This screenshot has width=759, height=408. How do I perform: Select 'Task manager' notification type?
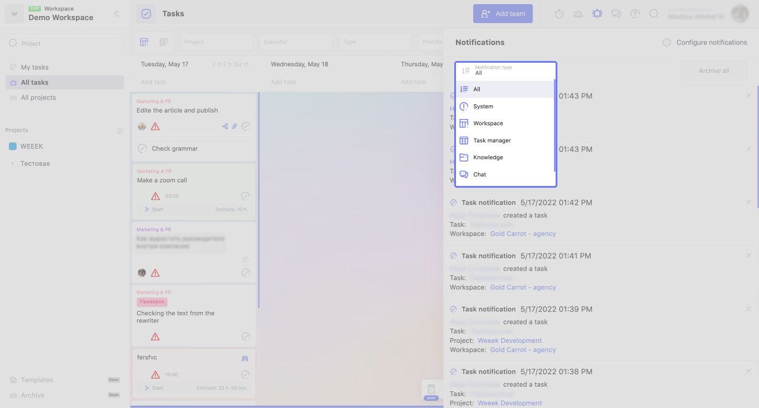click(492, 140)
